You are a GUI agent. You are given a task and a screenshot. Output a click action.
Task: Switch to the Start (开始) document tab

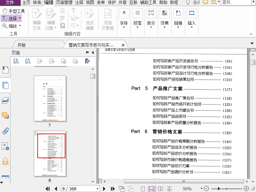(x=21, y=45)
